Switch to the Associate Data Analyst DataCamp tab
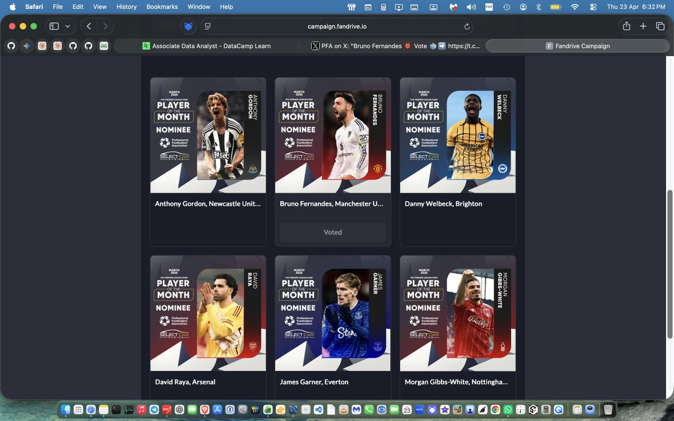The image size is (674, 421). [x=207, y=46]
